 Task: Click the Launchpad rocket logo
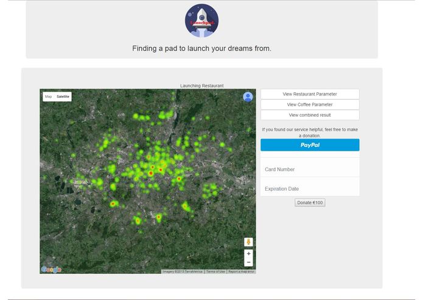(x=202, y=21)
